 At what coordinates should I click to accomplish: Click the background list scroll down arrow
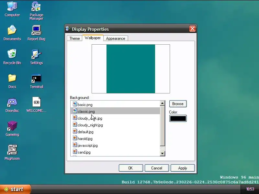coord(163,153)
